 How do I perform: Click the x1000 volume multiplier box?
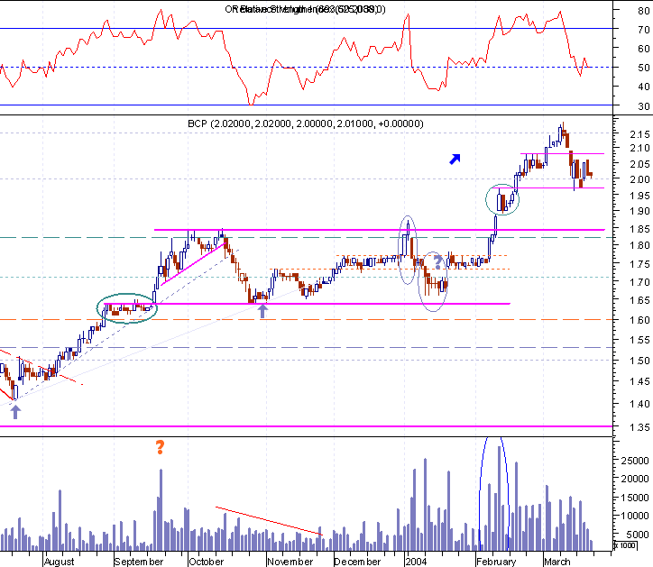click(626, 545)
